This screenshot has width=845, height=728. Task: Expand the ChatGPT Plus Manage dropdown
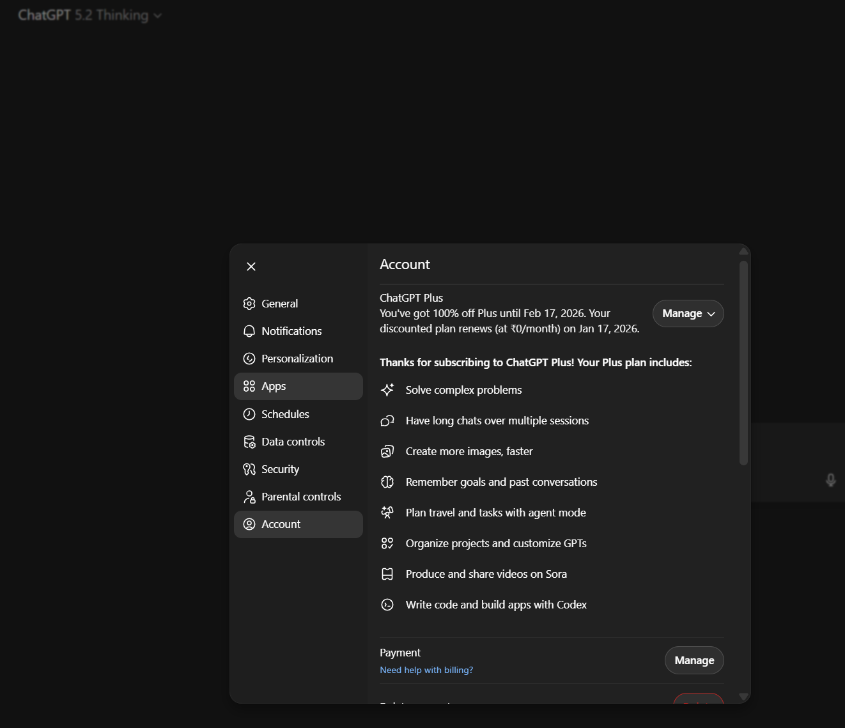[688, 313]
